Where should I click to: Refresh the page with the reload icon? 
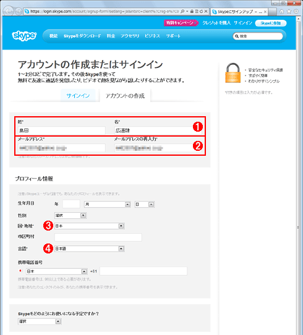201,11
